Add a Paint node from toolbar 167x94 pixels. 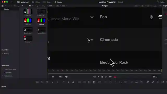(52, 82)
